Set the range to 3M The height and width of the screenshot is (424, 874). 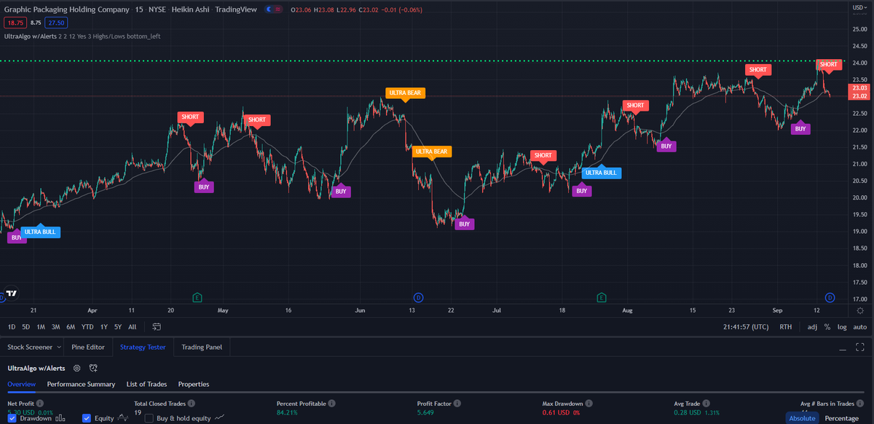tap(56, 327)
